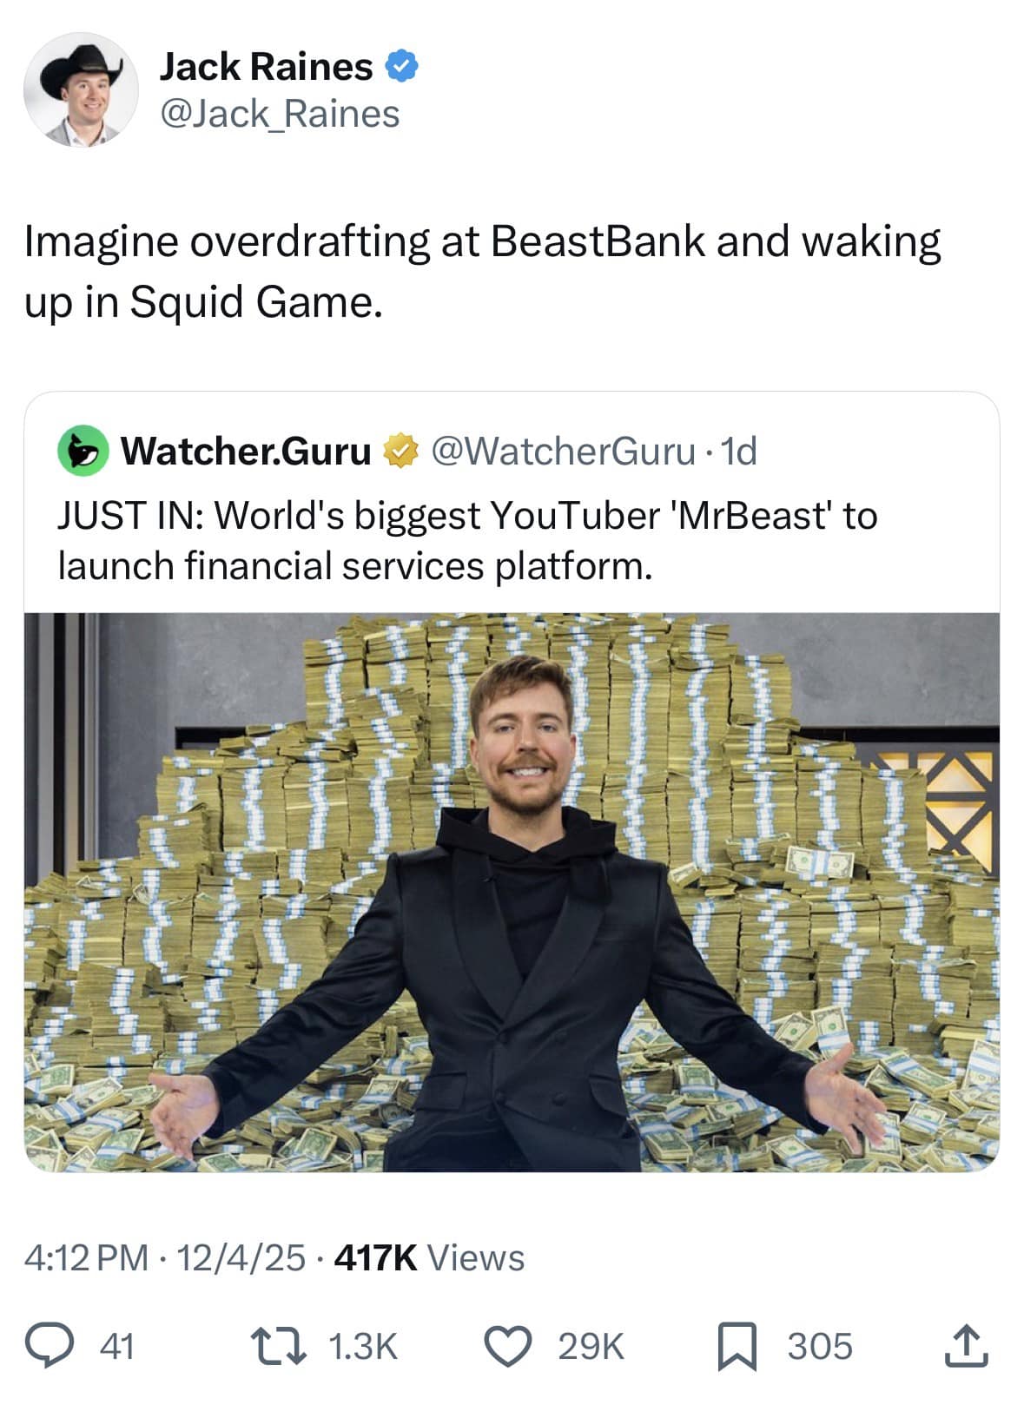This screenshot has height=1418, width=1024.
Task: Open the quoted tweet text about MrBeast
Action: pyautogui.click(x=467, y=540)
